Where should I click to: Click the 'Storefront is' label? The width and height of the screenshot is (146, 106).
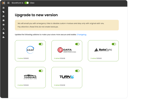pos(17,3)
